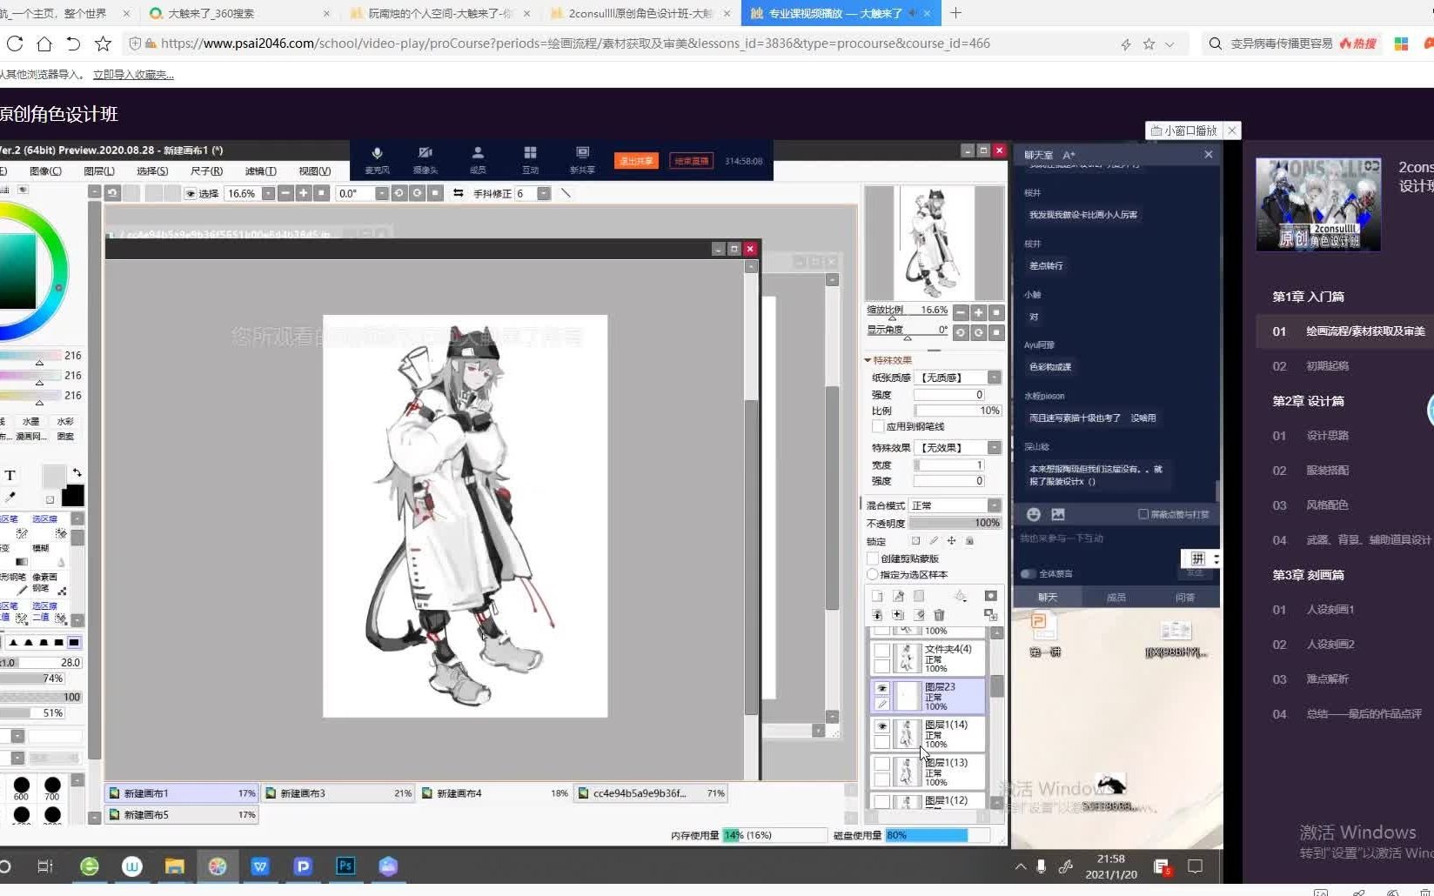Click the new linework layer icon
Viewport: 1434px width, 896px height.
(898, 596)
